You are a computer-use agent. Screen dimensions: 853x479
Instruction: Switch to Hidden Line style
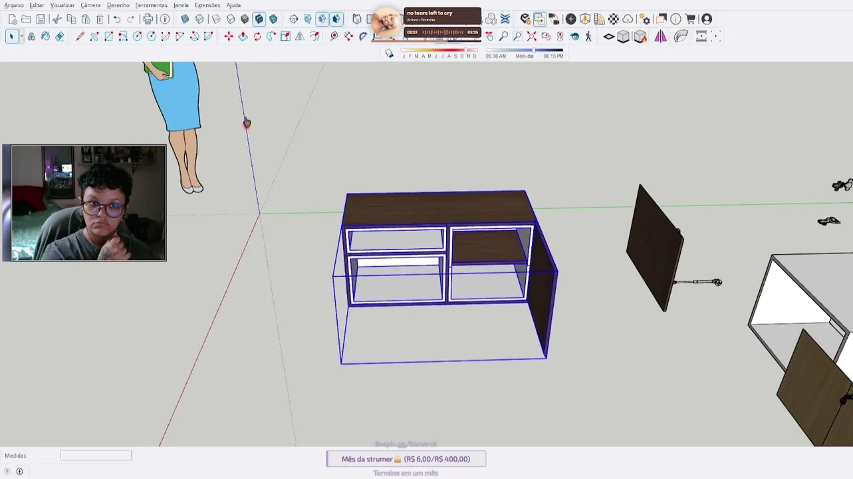231,19
